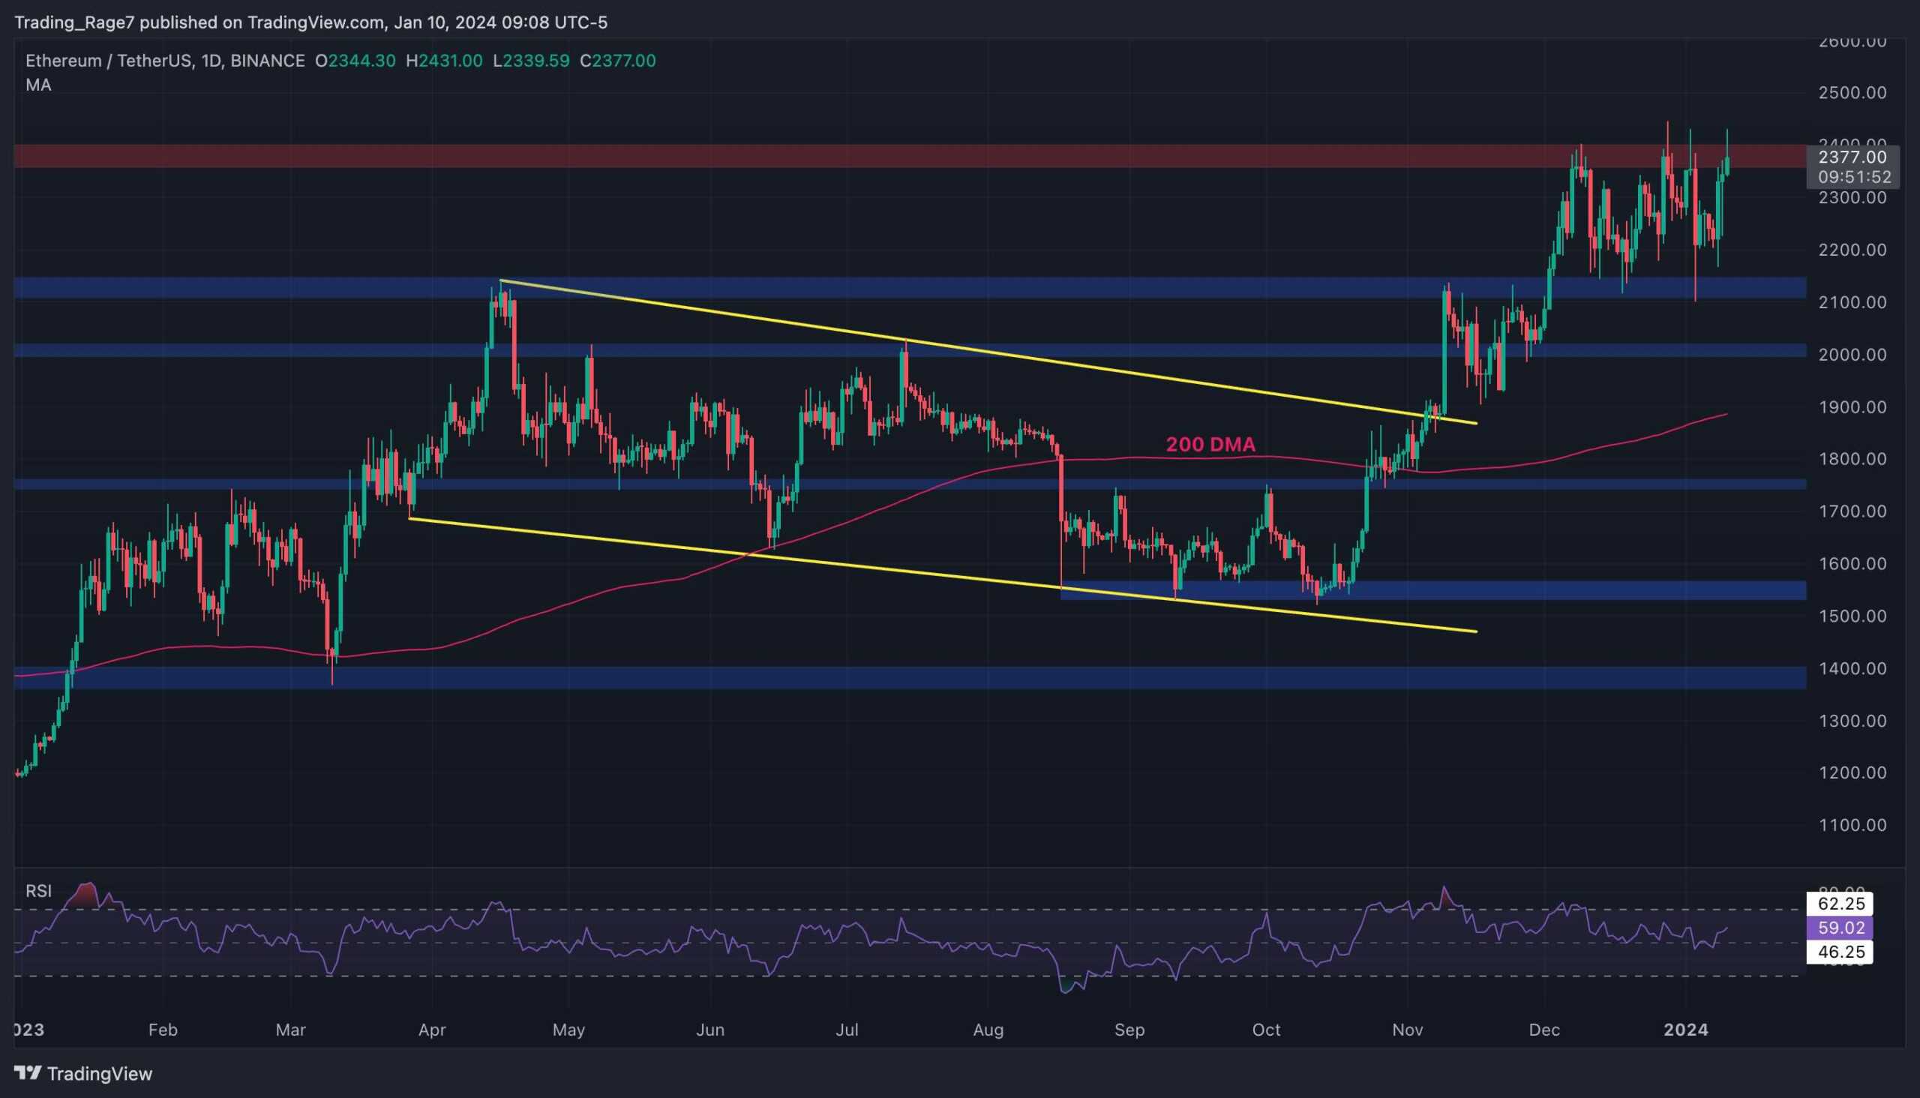Click the RSI upper band 62.25 label
The image size is (1920, 1098).
coord(1840,904)
